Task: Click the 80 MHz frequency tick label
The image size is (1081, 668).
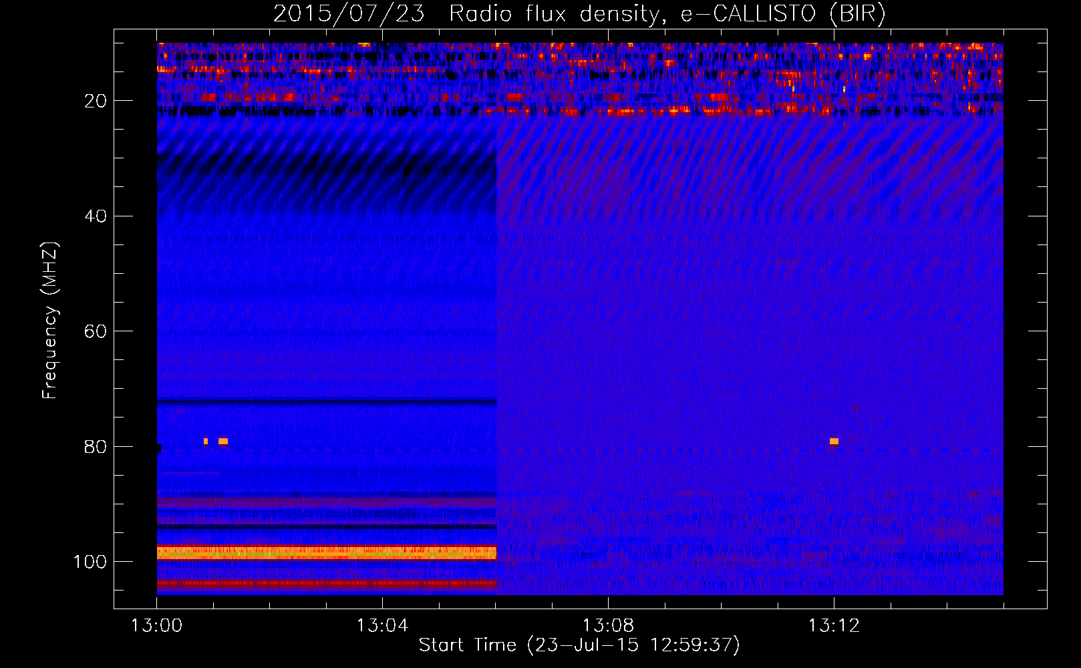Action: (x=96, y=447)
